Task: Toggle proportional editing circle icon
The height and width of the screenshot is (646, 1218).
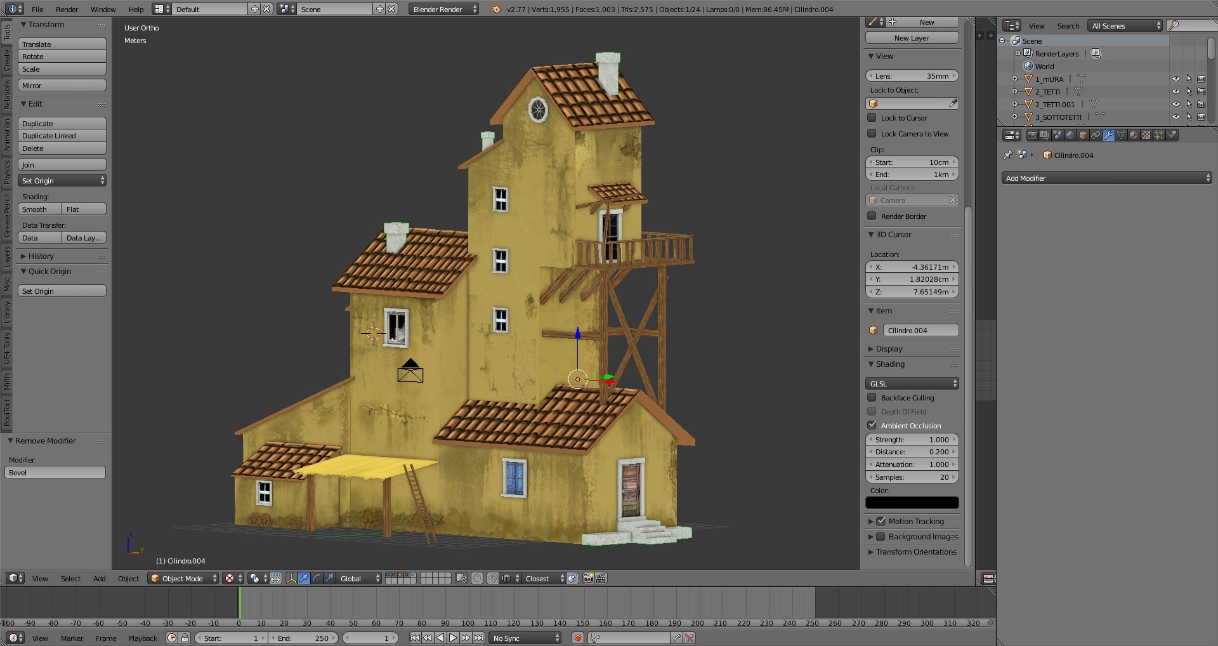Action: (x=477, y=578)
